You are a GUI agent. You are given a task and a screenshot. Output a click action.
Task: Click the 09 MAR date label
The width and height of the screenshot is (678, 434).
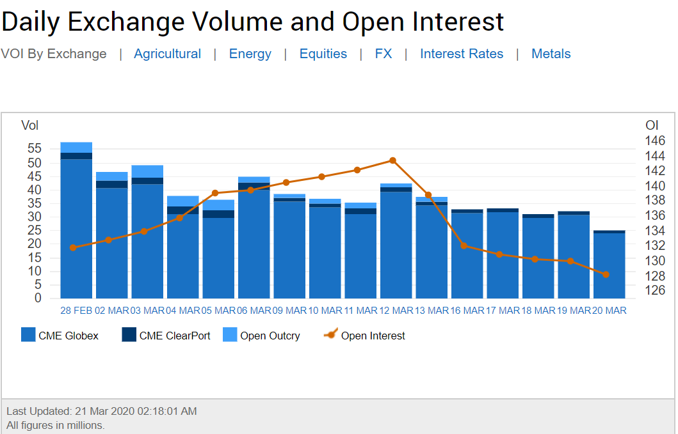tap(289, 311)
